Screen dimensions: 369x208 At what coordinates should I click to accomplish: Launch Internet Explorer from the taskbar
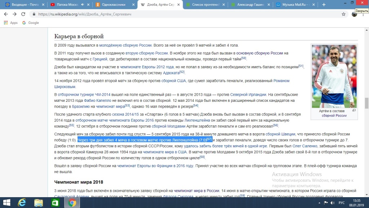pyautogui.click(x=22, y=203)
